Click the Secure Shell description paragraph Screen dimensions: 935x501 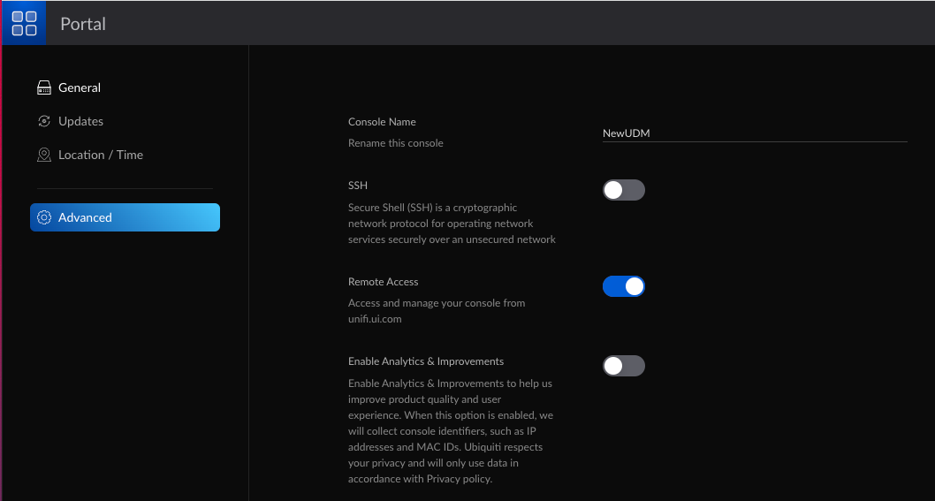pos(452,224)
